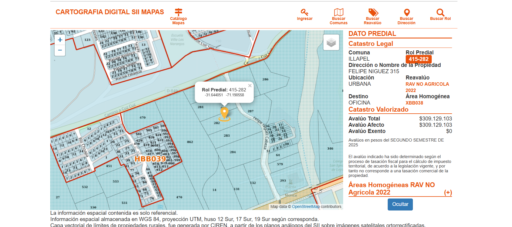
Task: Click parcel 862 on the map
Action: 190,142
